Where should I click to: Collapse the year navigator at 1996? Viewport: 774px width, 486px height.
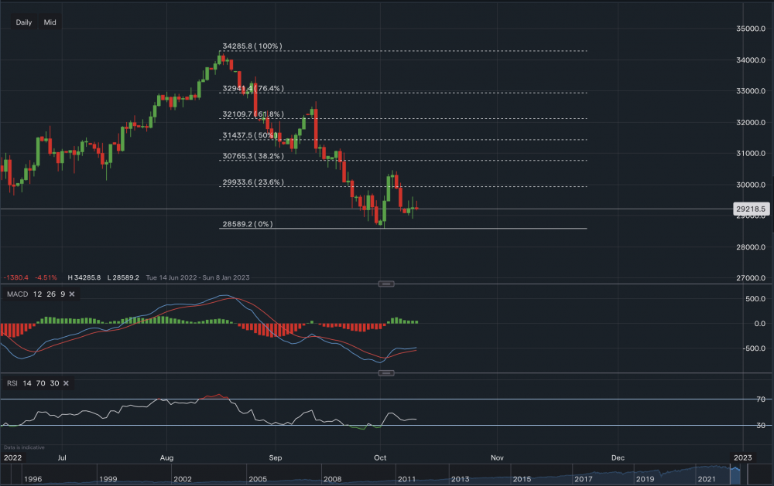(33, 478)
